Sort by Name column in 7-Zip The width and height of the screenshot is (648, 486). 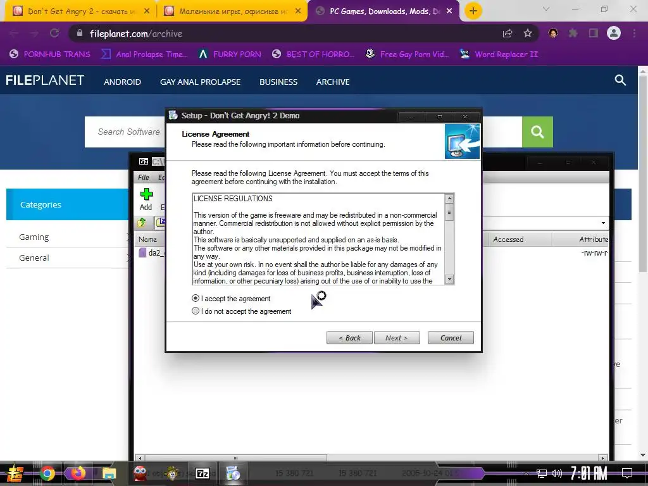tap(147, 239)
